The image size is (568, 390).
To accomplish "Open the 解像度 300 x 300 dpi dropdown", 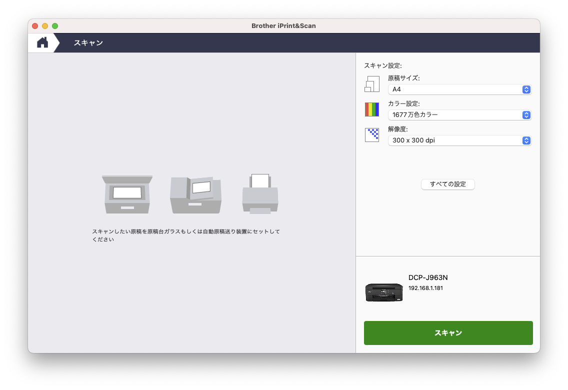I will pos(459,140).
